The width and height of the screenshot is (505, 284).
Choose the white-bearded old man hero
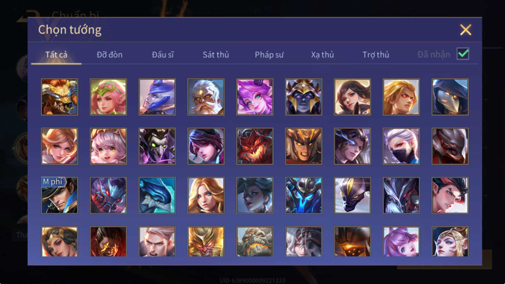pyautogui.click(x=206, y=97)
